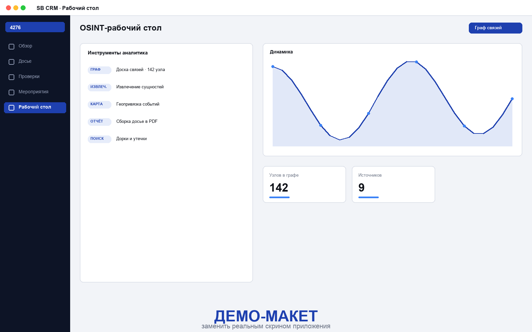The height and width of the screenshot is (332, 532).
Task: Click the peak point on Динамика chart
Action: point(416,62)
